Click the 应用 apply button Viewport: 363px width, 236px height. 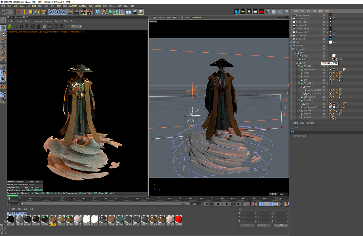click(x=281, y=225)
